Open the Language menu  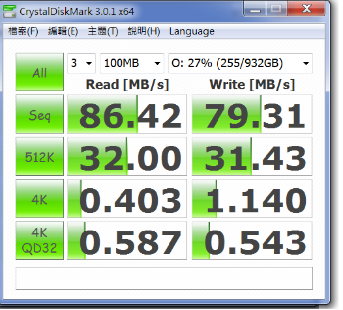192,31
